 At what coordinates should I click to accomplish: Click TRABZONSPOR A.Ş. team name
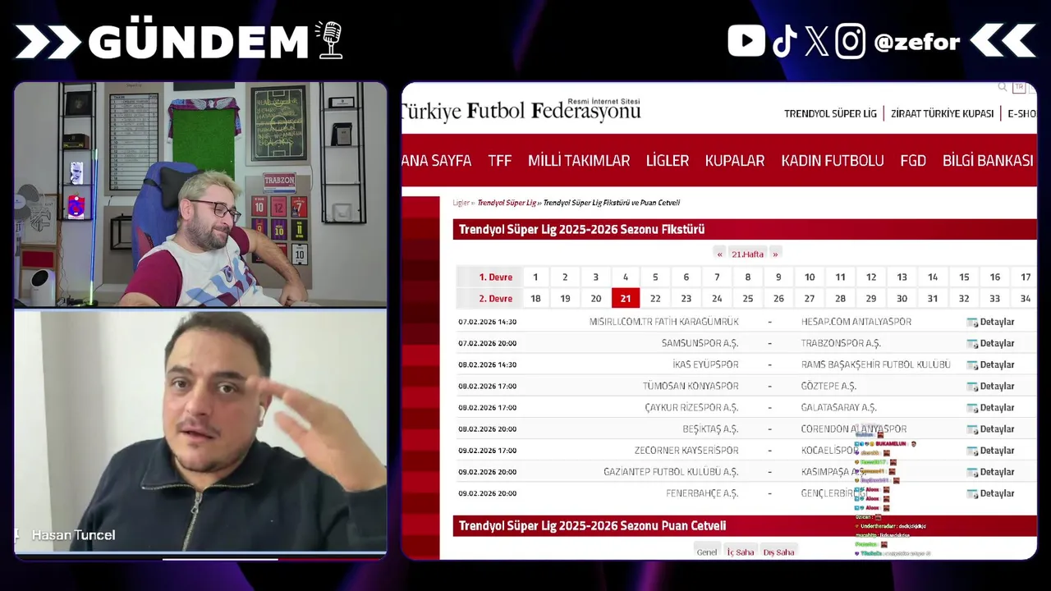click(x=841, y=343)
